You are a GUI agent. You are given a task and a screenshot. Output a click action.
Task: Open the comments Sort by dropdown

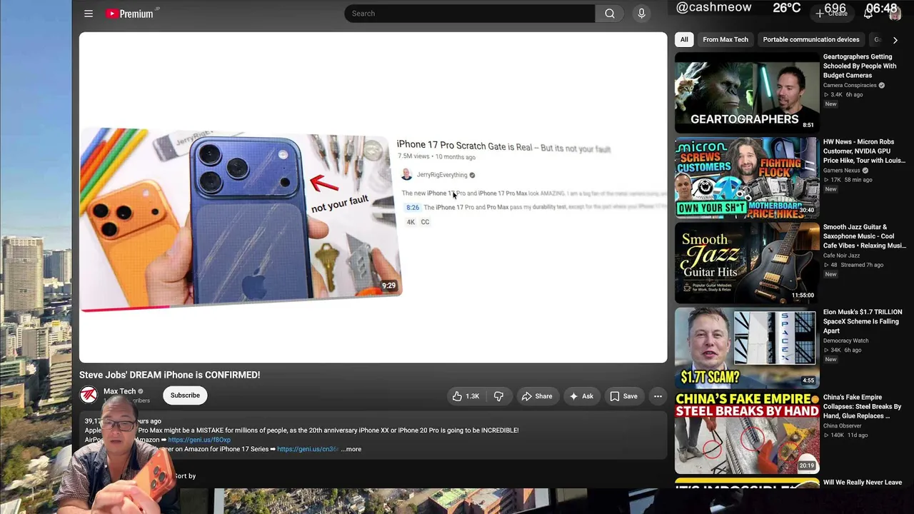click(184, 475)
